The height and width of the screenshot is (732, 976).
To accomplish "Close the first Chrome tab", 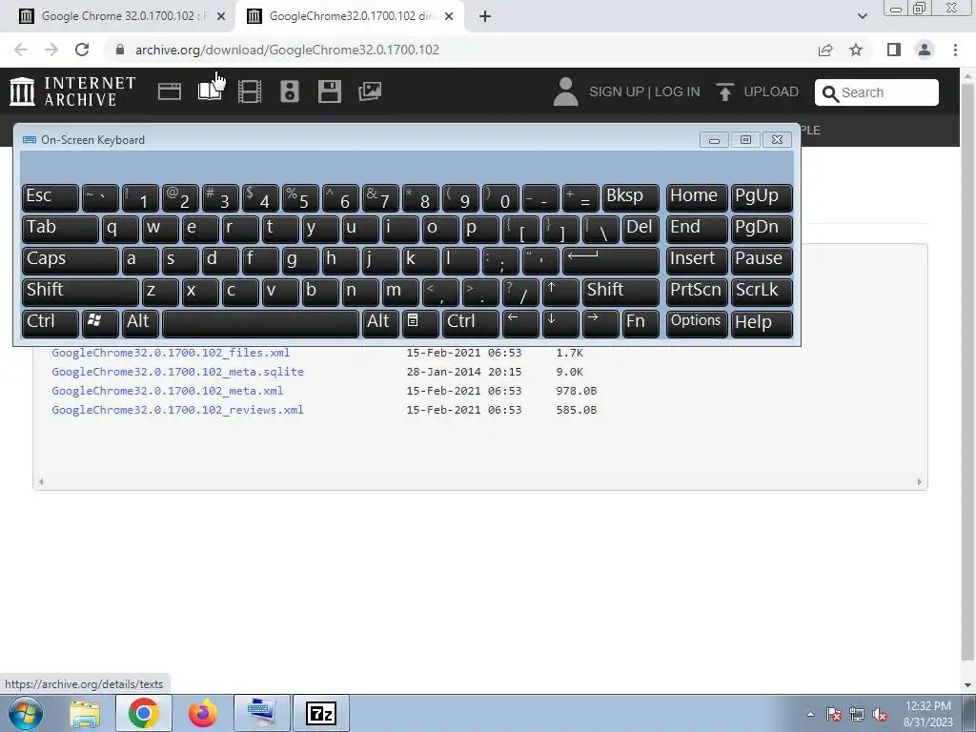I will (221, 16).
